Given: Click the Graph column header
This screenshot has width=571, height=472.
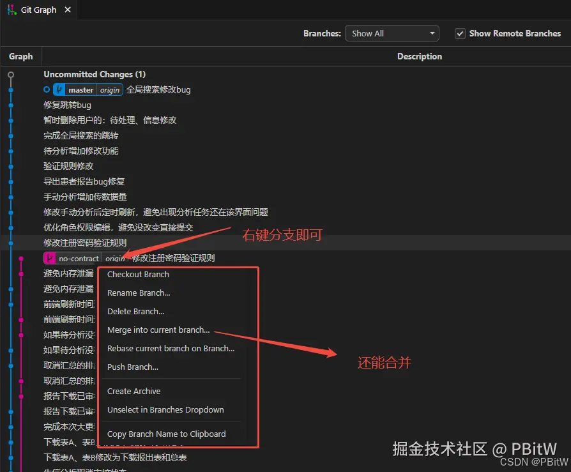Looking at the screenshot, I should coord(20,56).
